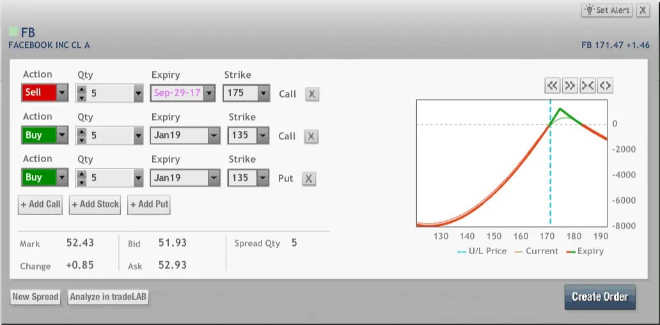Viewport: 660px width, 325px height.
Task: Open the Sell action dropdown
Action: (x=62, y=93)
